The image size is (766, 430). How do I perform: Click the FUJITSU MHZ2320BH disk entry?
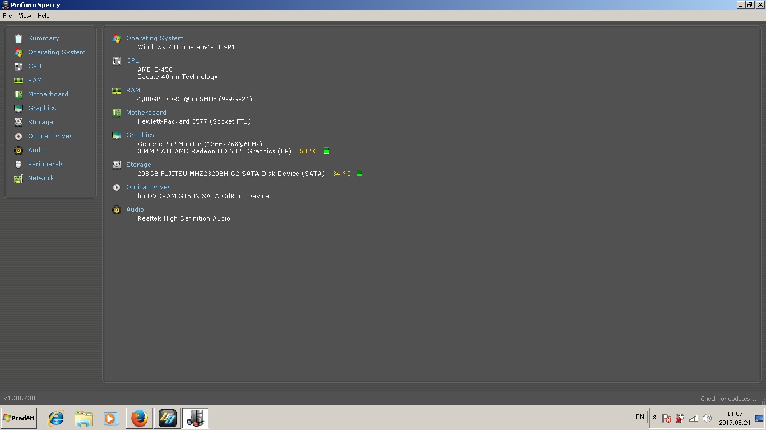(231, 174)
